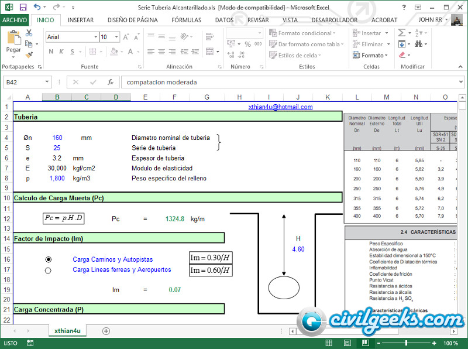The height and width of the screenshot is (349, 468).
Task: Click the Insert Function fx icon
Action: [110, 82]
